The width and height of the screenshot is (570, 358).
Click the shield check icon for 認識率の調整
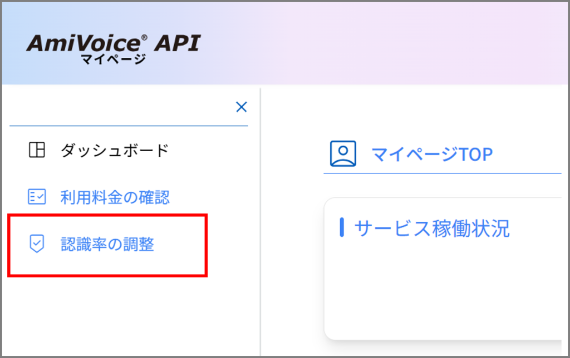tap(37, 243)
